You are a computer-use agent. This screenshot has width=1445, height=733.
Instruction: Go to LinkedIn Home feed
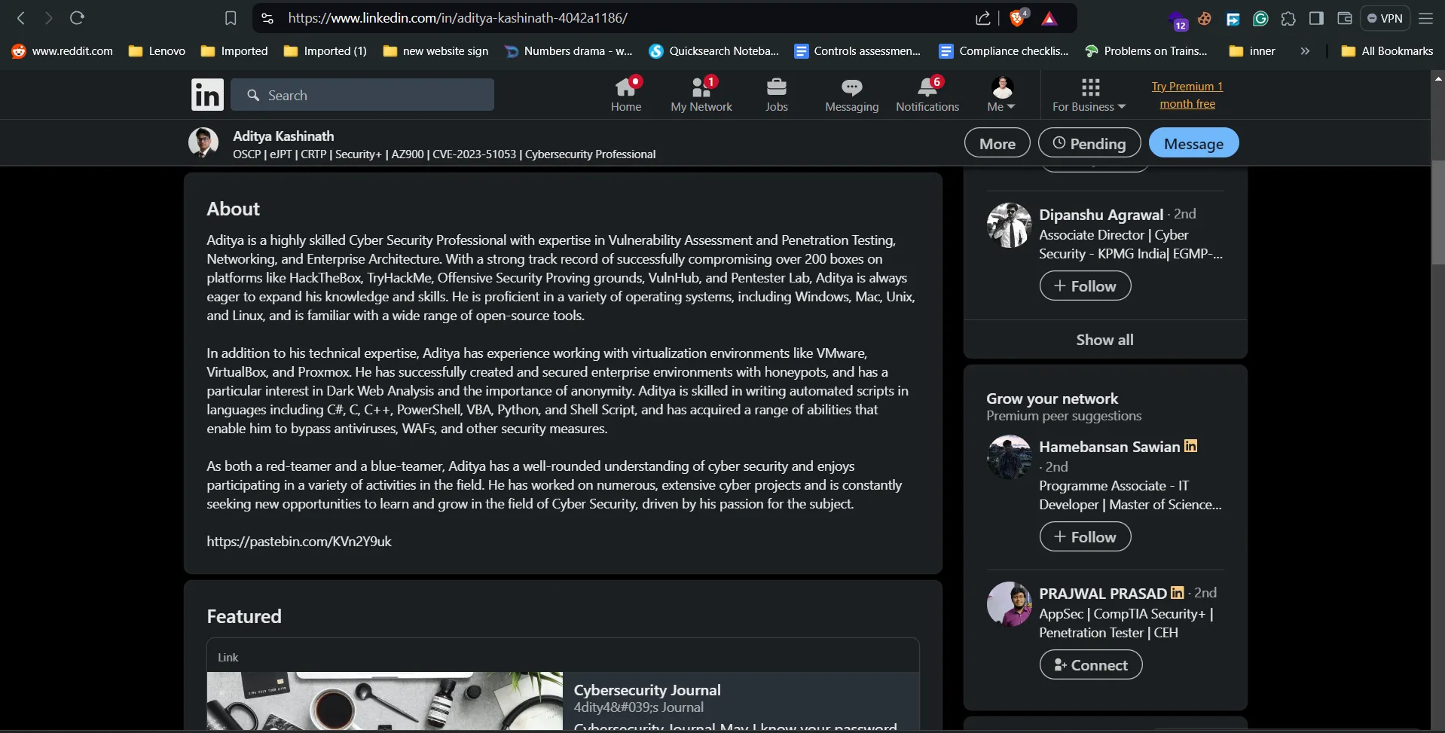point(625,95)
